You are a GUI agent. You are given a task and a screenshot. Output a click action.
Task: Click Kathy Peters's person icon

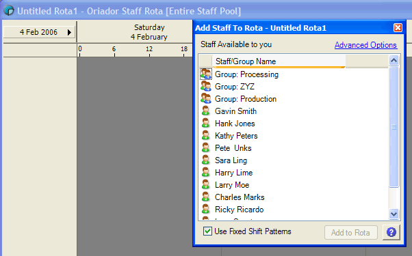coord(206,135)
